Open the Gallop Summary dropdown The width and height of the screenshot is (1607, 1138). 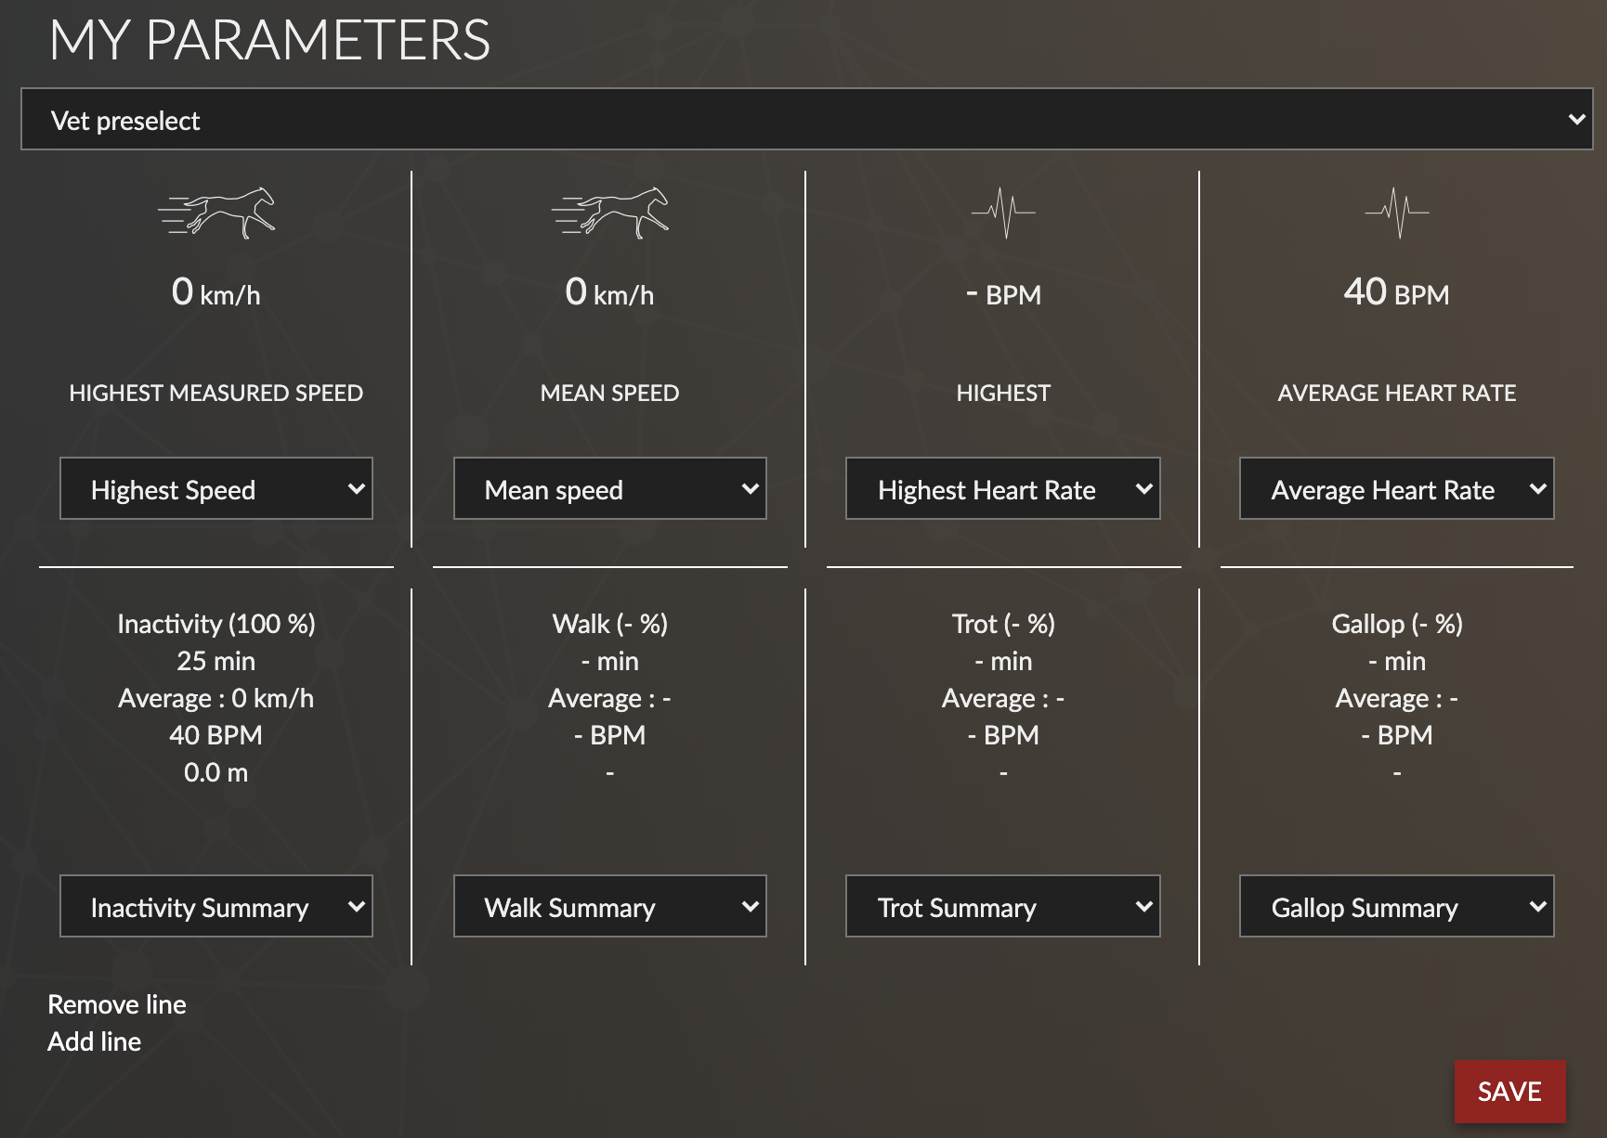(x=1396, y=907)
